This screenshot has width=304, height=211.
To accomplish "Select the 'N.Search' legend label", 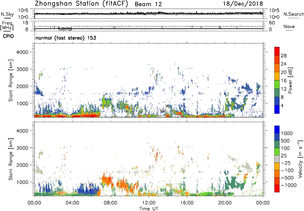I will (x=293, y=14).
